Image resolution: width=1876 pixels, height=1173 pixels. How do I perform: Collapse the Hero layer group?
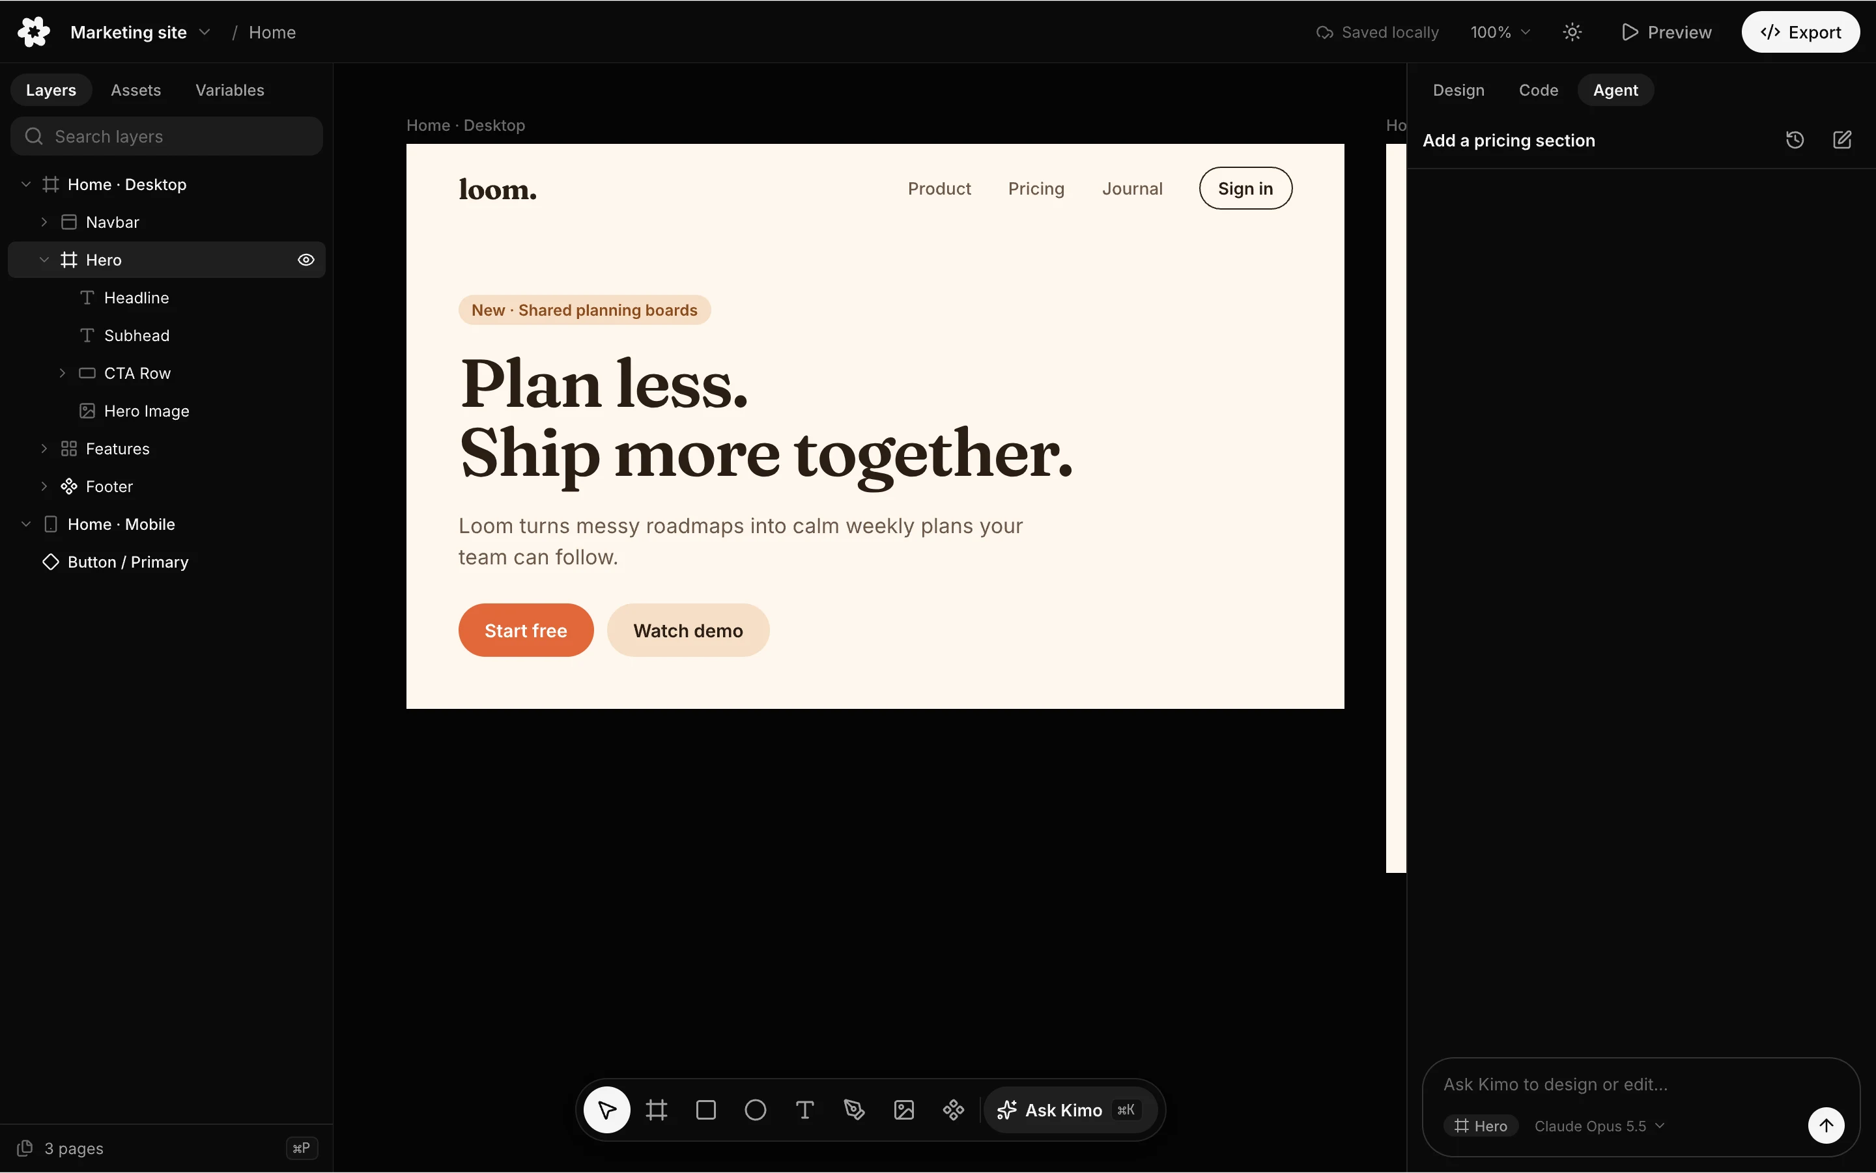(44, 260)
